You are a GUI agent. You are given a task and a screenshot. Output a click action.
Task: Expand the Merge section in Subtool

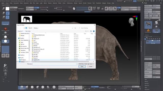146,81
